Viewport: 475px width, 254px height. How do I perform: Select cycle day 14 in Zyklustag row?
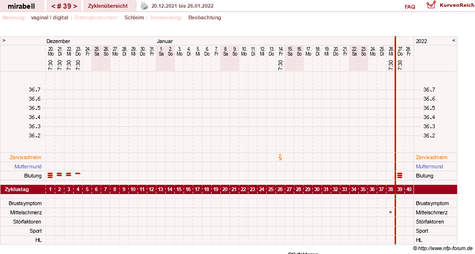coord(169,189)
